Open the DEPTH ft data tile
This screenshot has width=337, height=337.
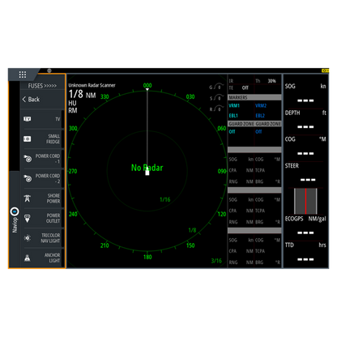[305, 120]
